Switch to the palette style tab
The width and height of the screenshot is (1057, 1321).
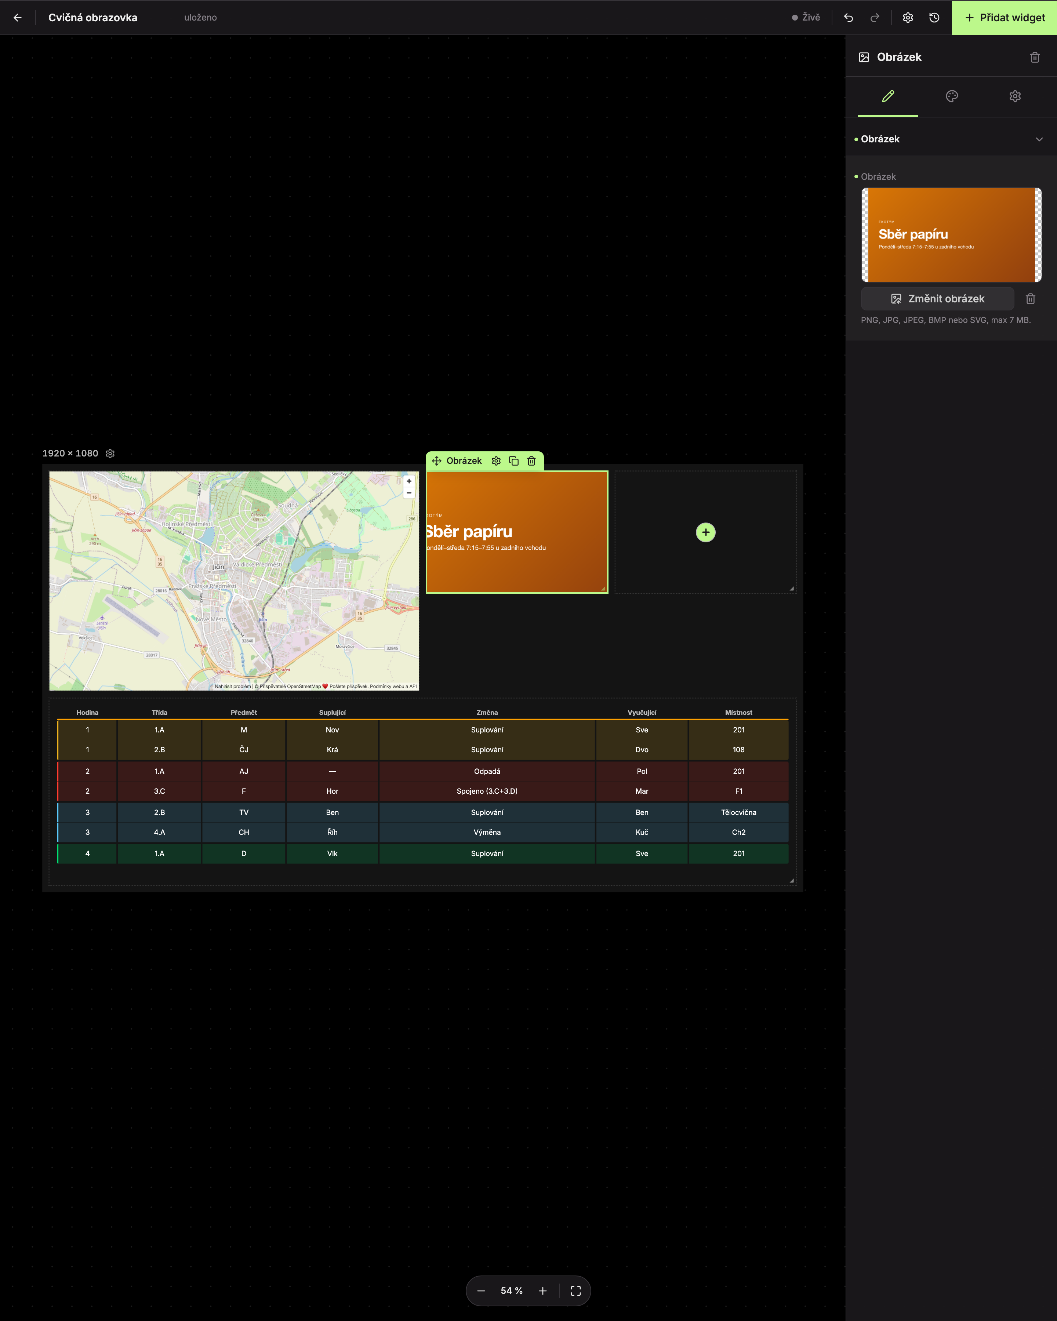(951, 96)
